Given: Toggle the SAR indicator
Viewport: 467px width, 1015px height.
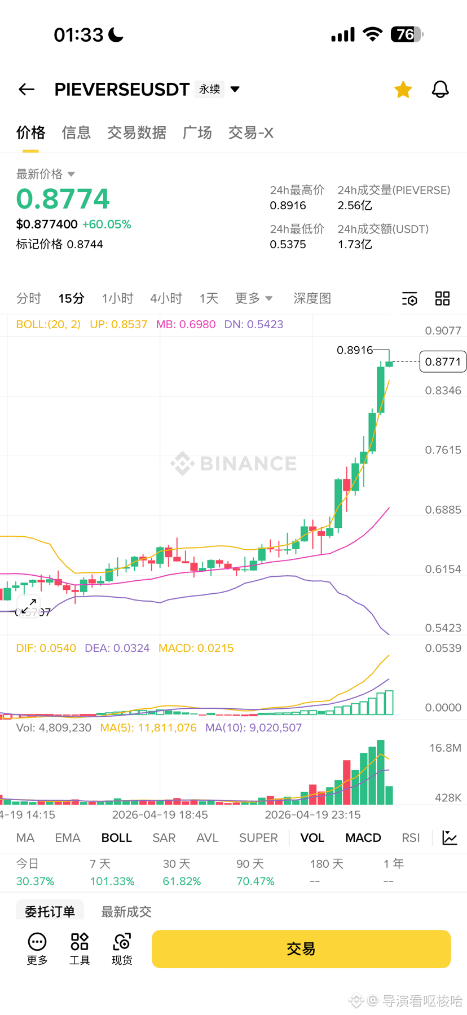Looking at the screenshot, I should click(164, 838).
